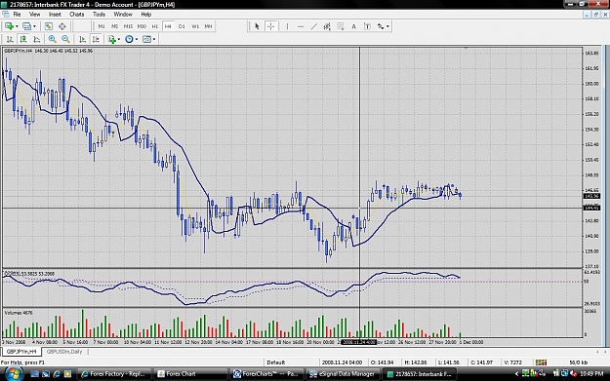Click the Profiles toolbar icon
This screenshot has width=610, height=381.
pos(26,26)
